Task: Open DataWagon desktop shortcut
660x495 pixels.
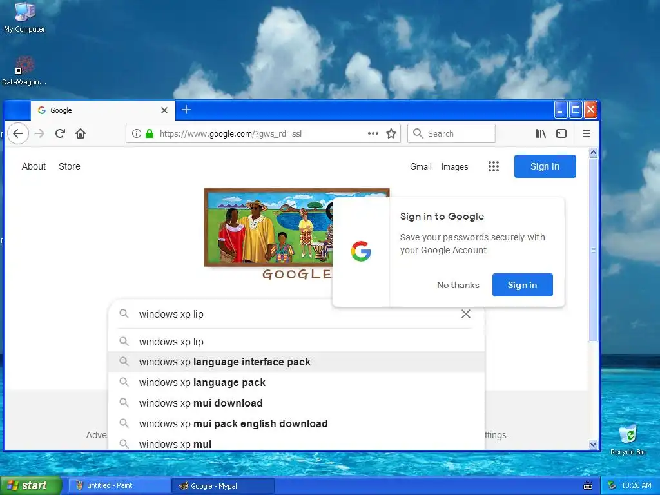Action: pos(24,71)
